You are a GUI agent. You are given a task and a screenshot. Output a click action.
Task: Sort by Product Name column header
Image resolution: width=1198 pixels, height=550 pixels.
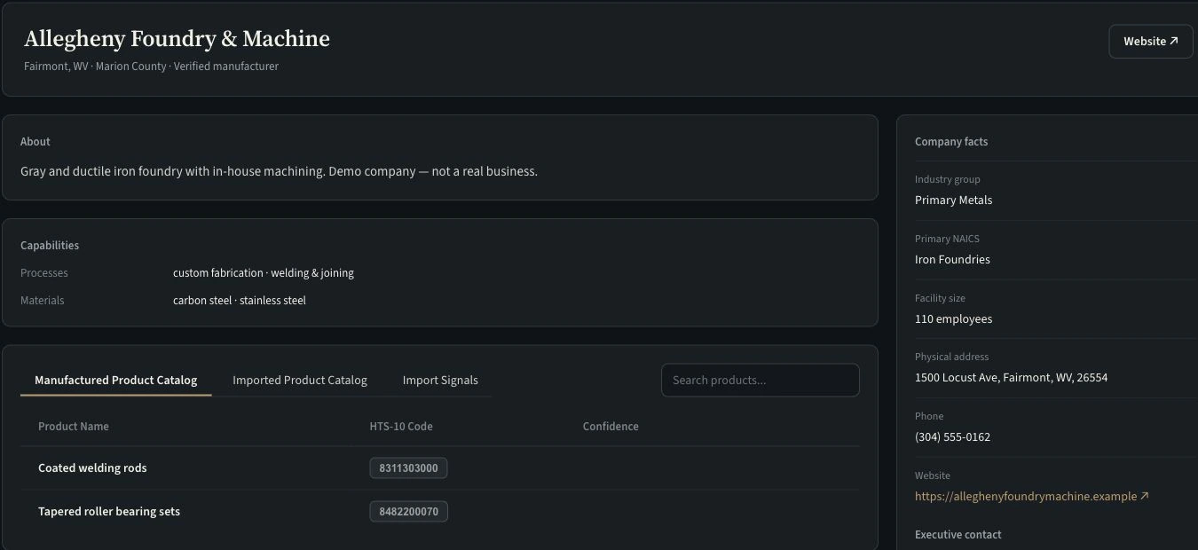[x=74, y=426]
